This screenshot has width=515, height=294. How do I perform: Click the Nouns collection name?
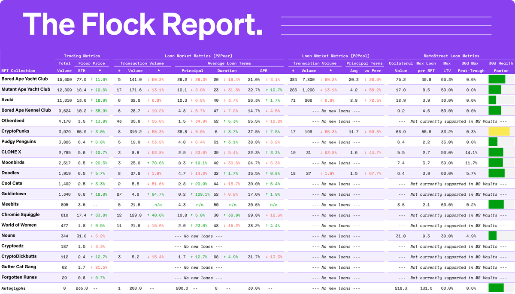[9, 236]
